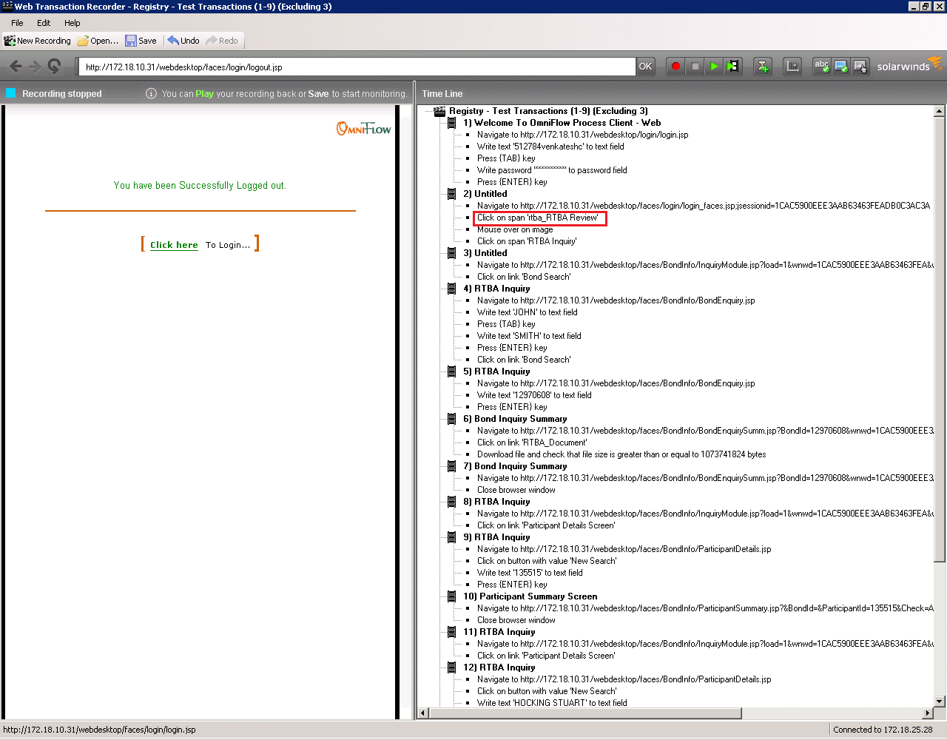Click inside the URL address bar

coord(355,66)
